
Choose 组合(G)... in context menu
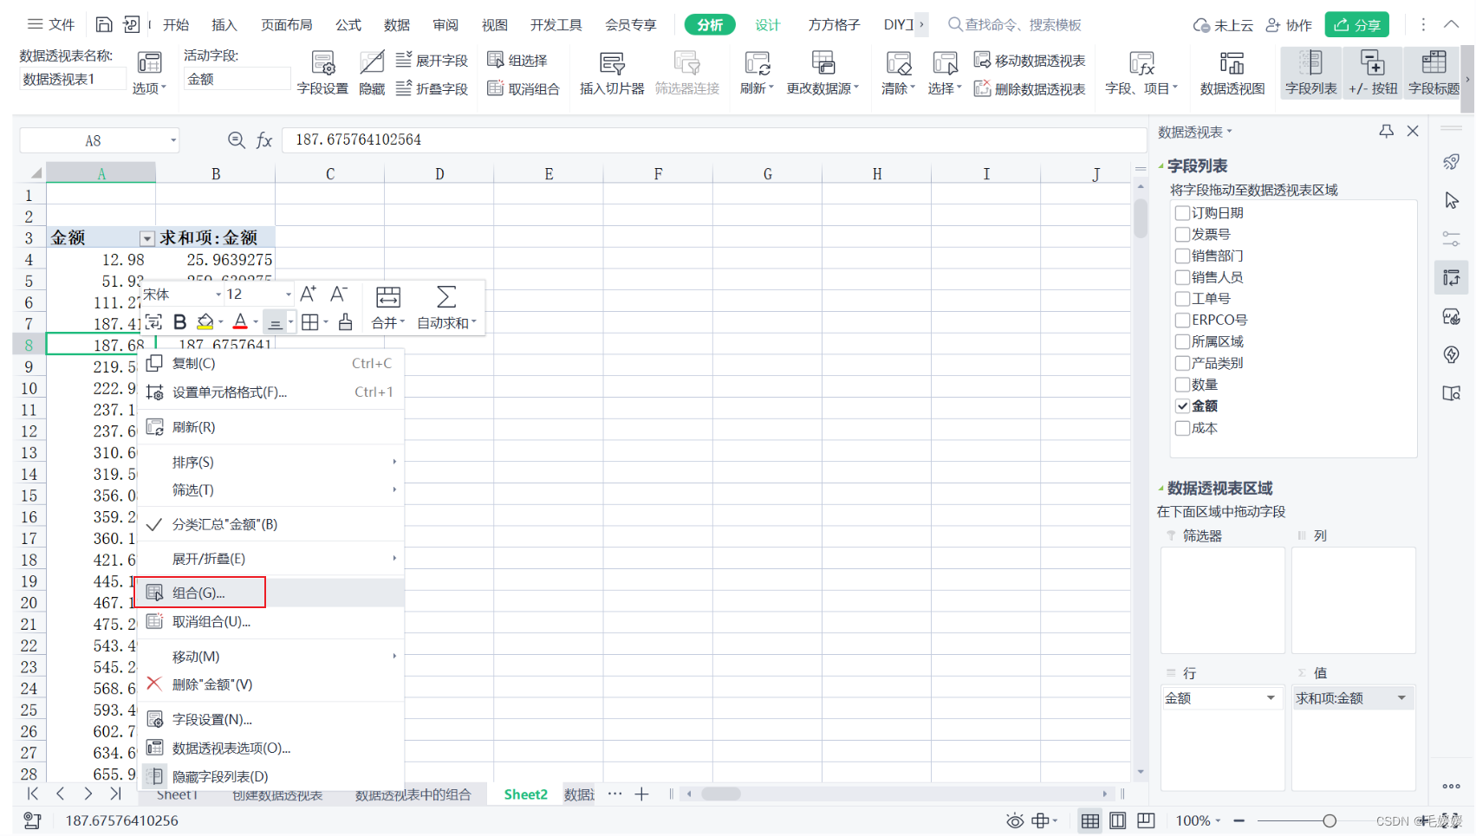(x=270, y=593)
